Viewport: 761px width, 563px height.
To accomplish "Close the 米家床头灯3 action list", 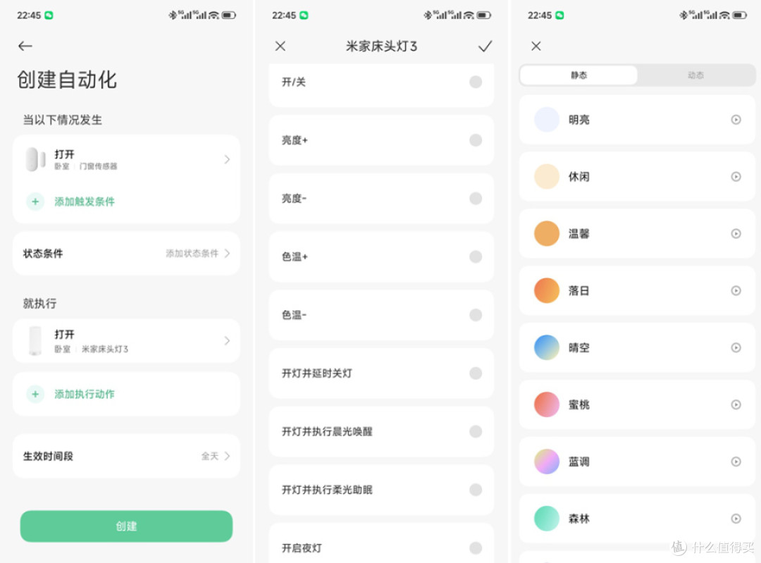I will click(280, 46).
